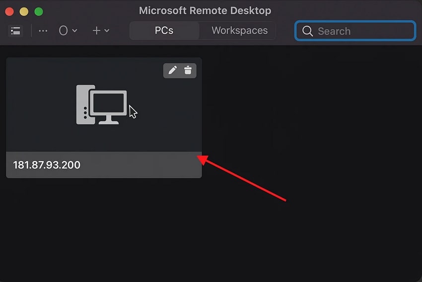Close the Microsoft Remote Desktop window
The image size is (422, 282).
[x=9, y=11]
